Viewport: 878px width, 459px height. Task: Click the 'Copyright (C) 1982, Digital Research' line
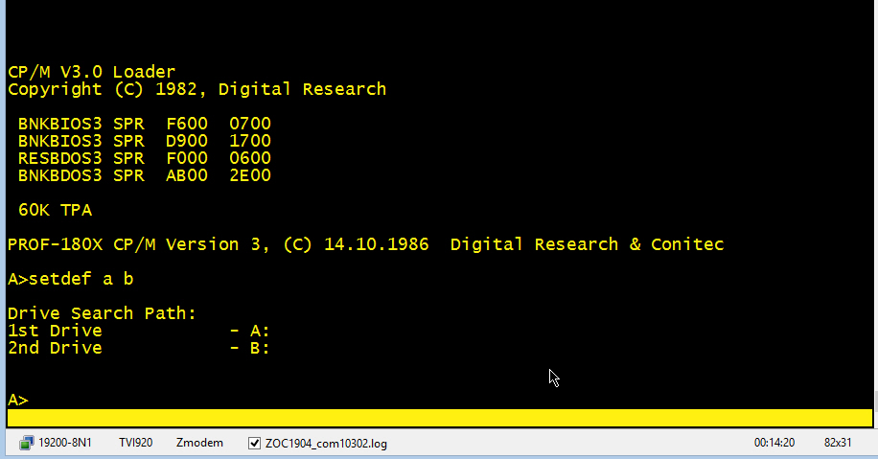[196, 89]
